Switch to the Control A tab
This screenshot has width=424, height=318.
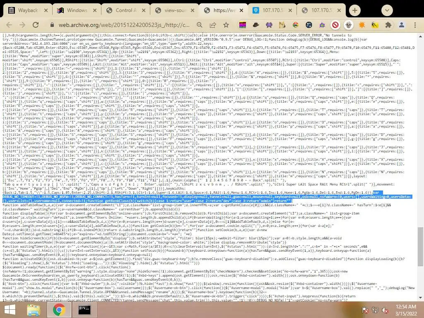125,10
